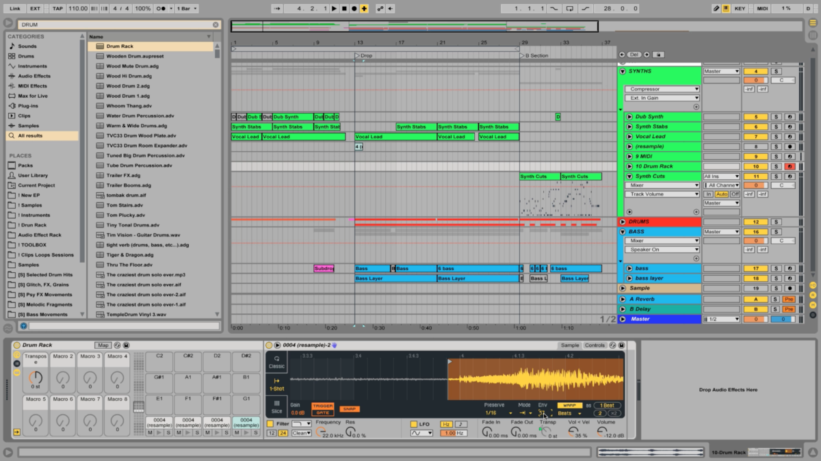This screenshot has height=461, width=821.
Task: Toggle SNAP in Simpler
Action: pyautogui.click(x=349, y=409)
